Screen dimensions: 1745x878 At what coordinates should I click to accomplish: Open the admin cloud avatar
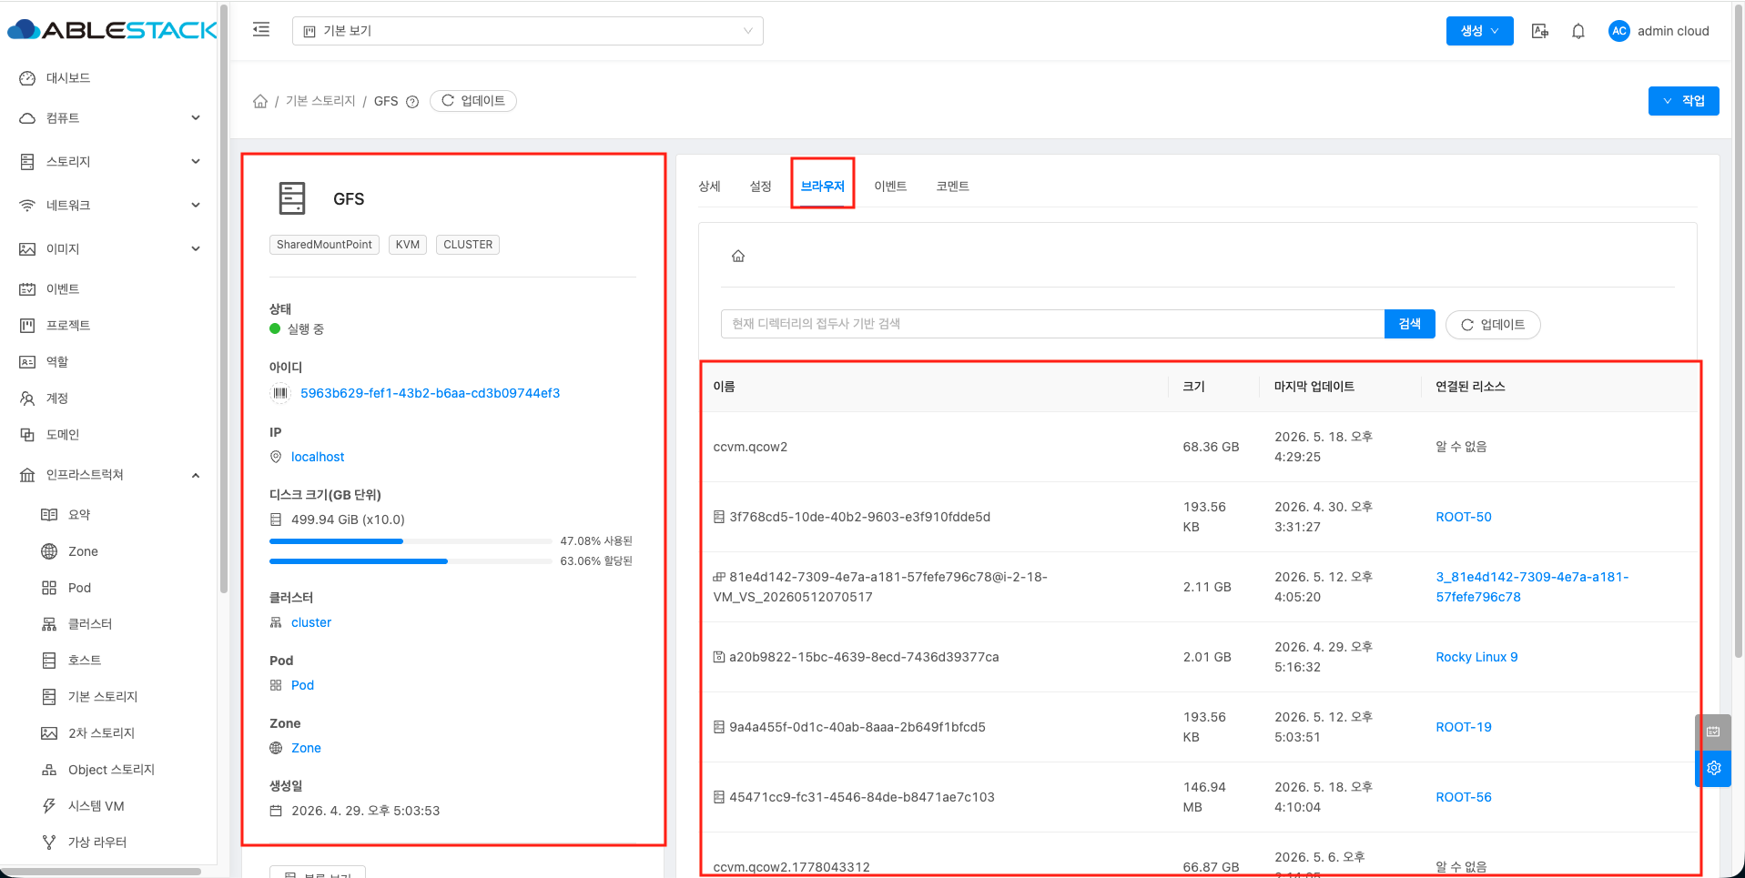coord(1619,31)
